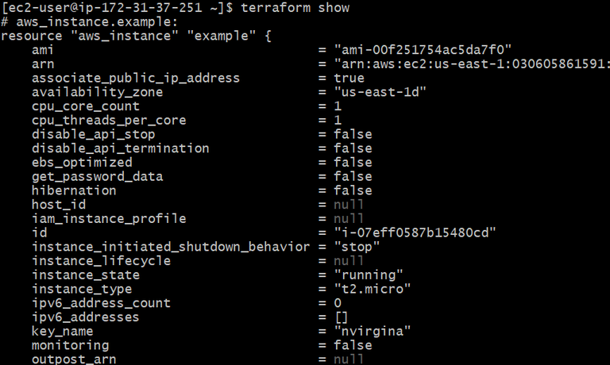Click the instance_type value t2.micro
The width and height of the screenshot is (610, 365).
tap(373, 289)
